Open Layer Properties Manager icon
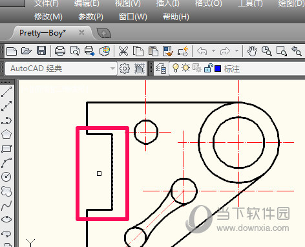 [x=161, y=69]
